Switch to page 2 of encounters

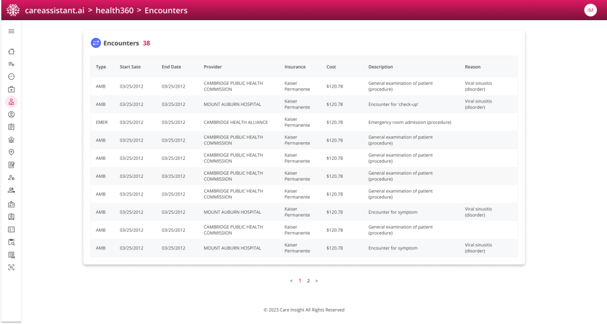(x=308, y=281)
